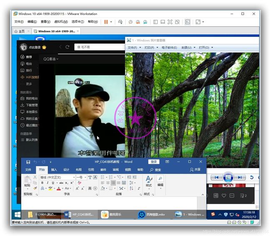
Task: Revert to snapshot icon in VMware toolbar
Action: coord(138,22)
